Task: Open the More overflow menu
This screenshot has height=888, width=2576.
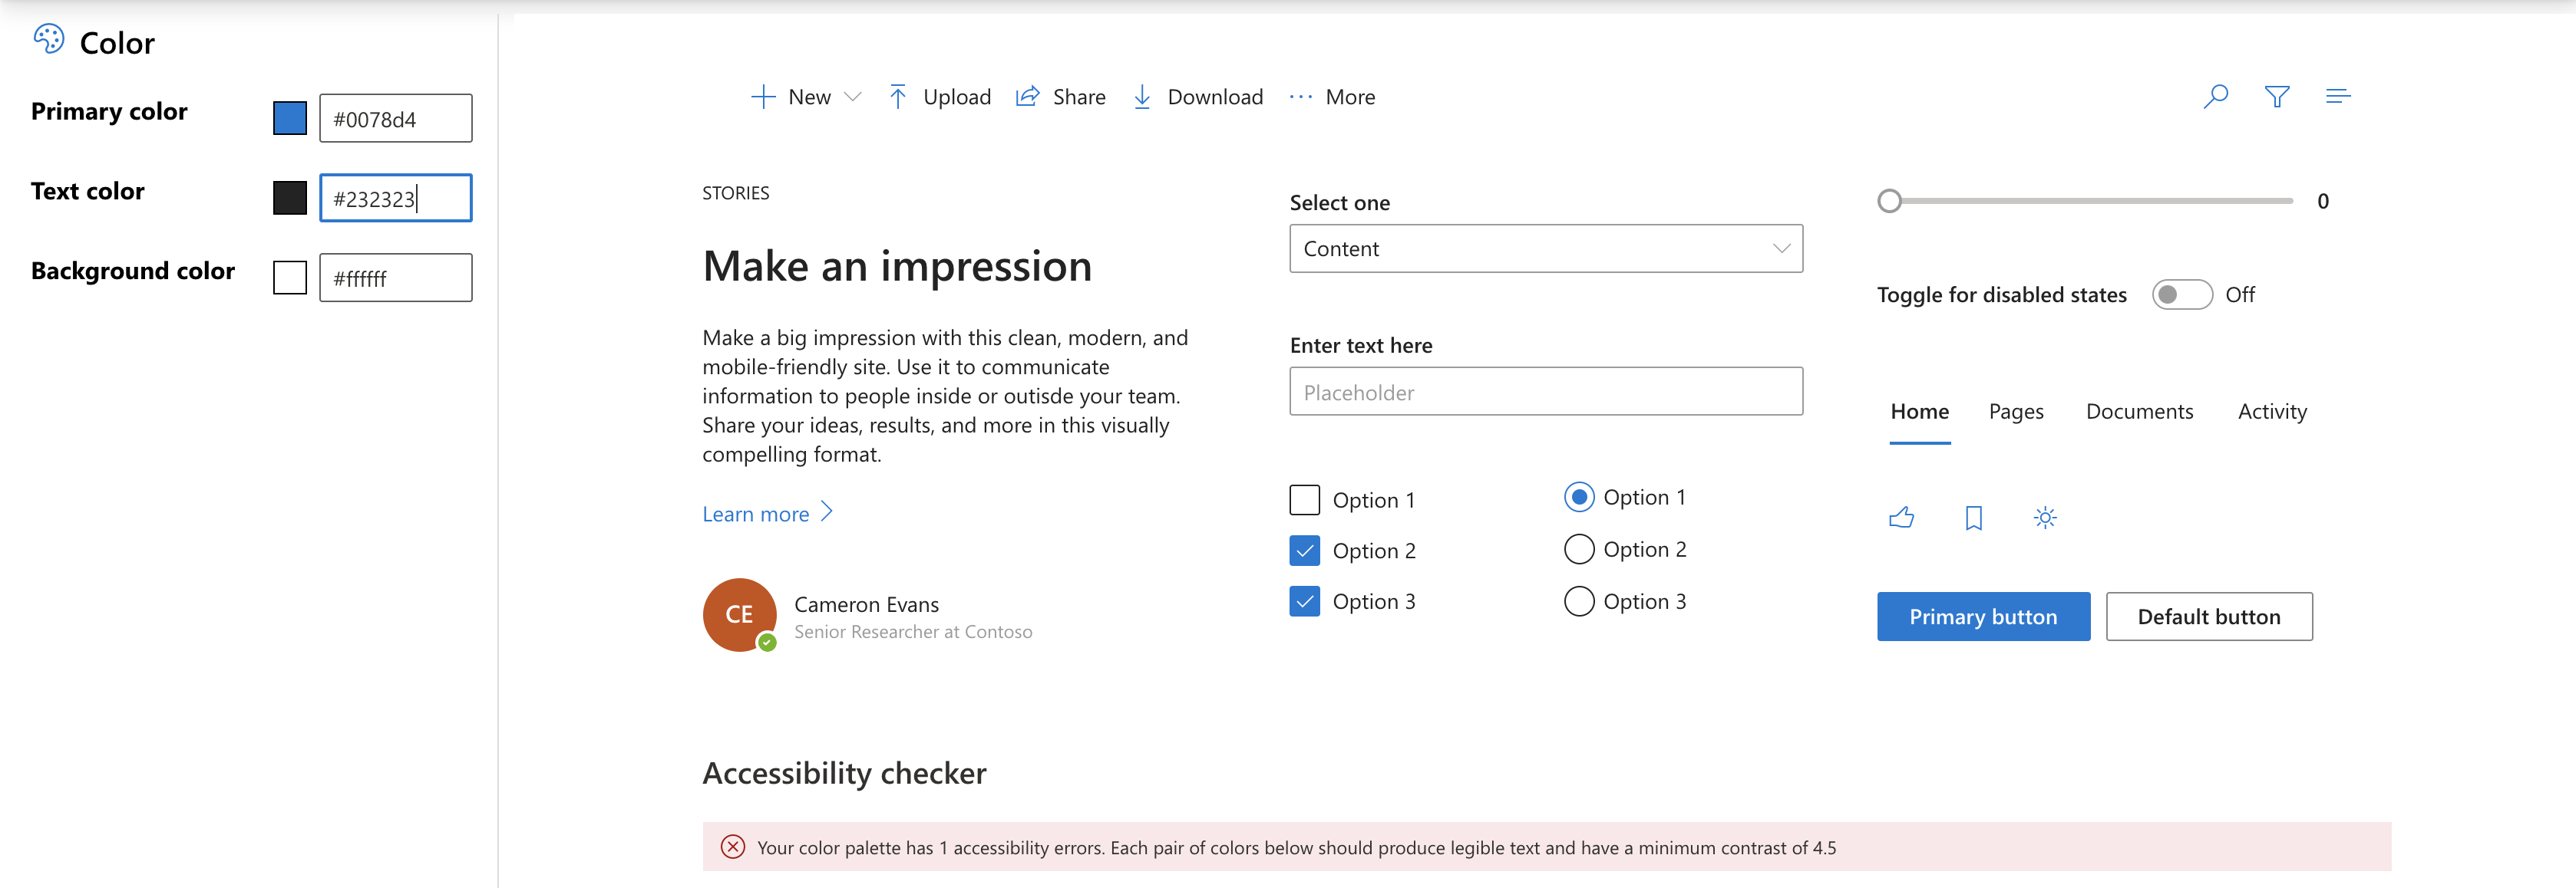Action: point(1332,97)
